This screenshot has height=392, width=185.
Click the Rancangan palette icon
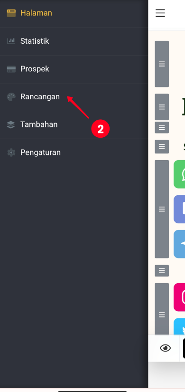coord(11,97)
